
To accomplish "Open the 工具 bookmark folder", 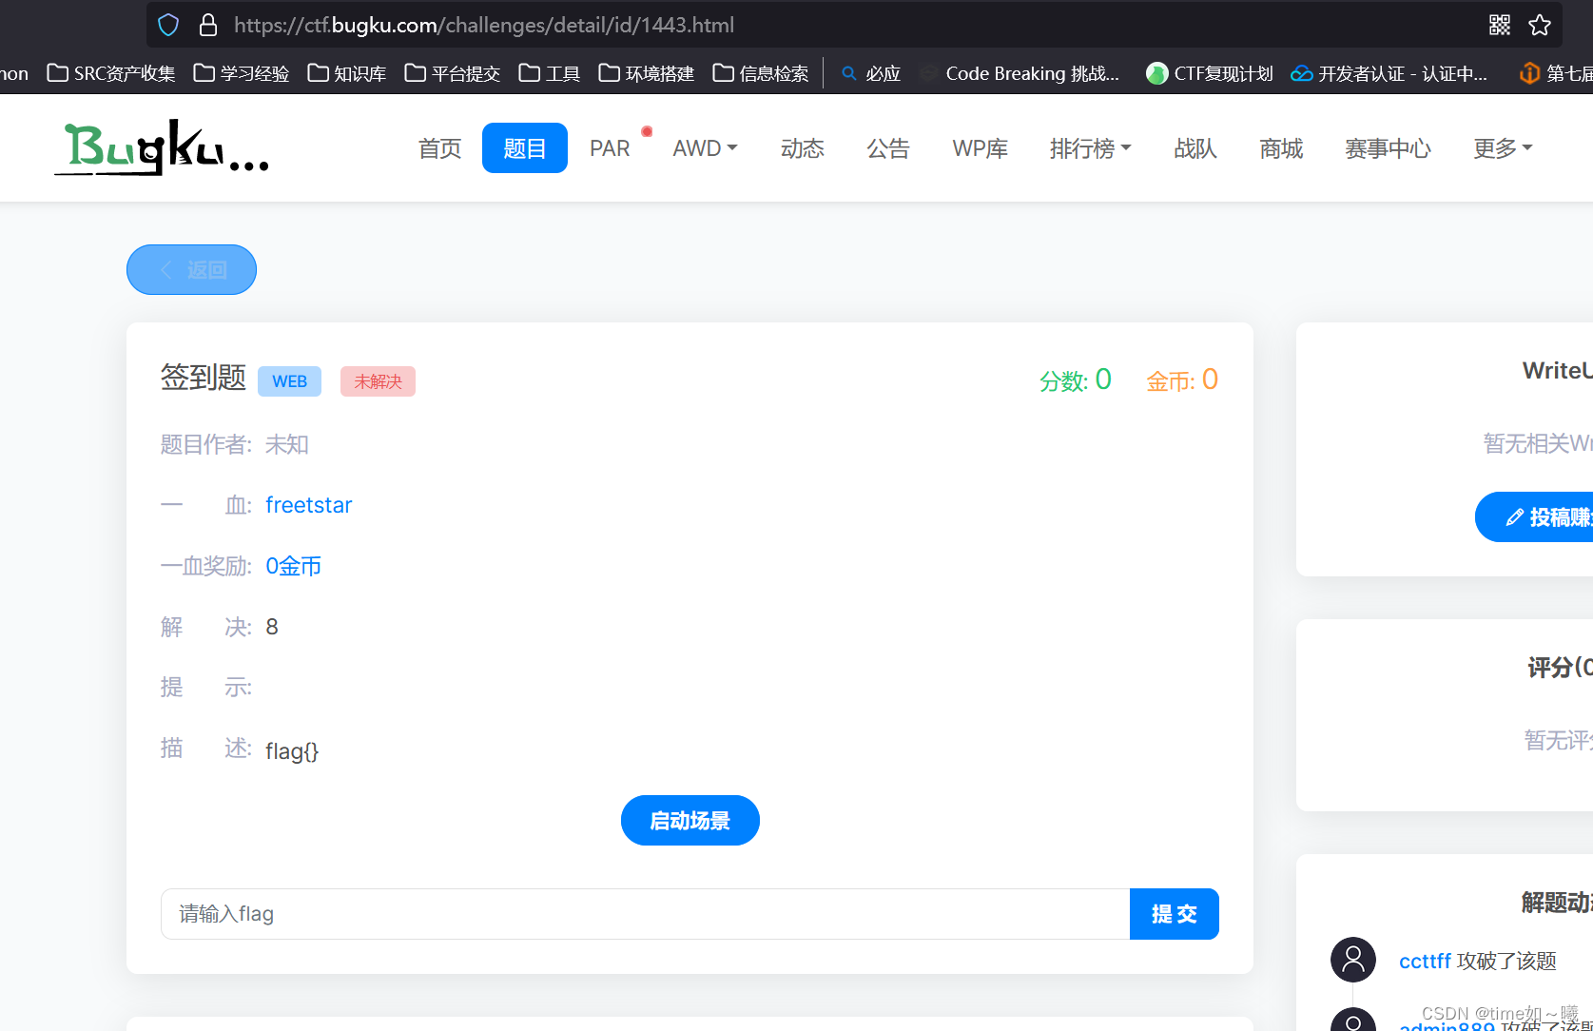I will click(550, 73).
